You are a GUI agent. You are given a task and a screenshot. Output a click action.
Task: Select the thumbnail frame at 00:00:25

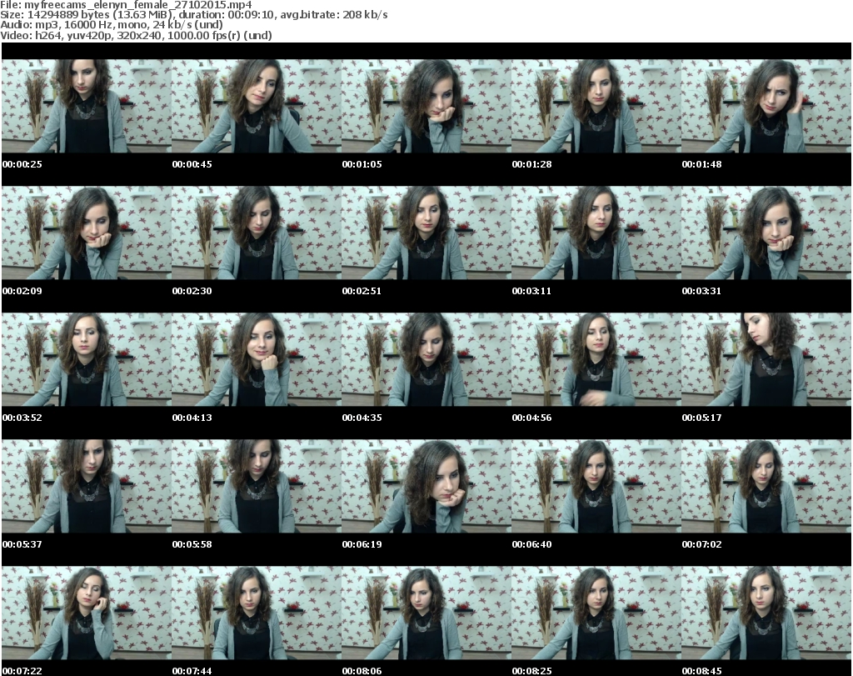pos(87,106)
